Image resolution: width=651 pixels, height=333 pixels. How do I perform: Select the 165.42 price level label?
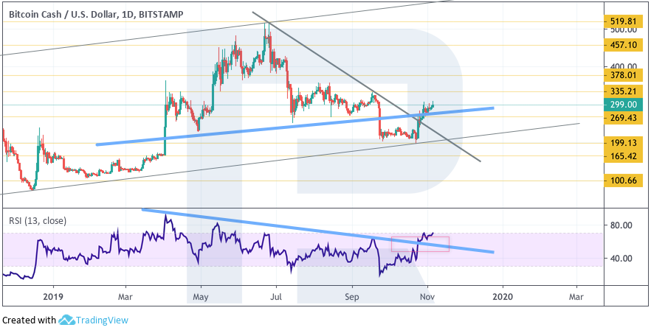click(624, 156)
